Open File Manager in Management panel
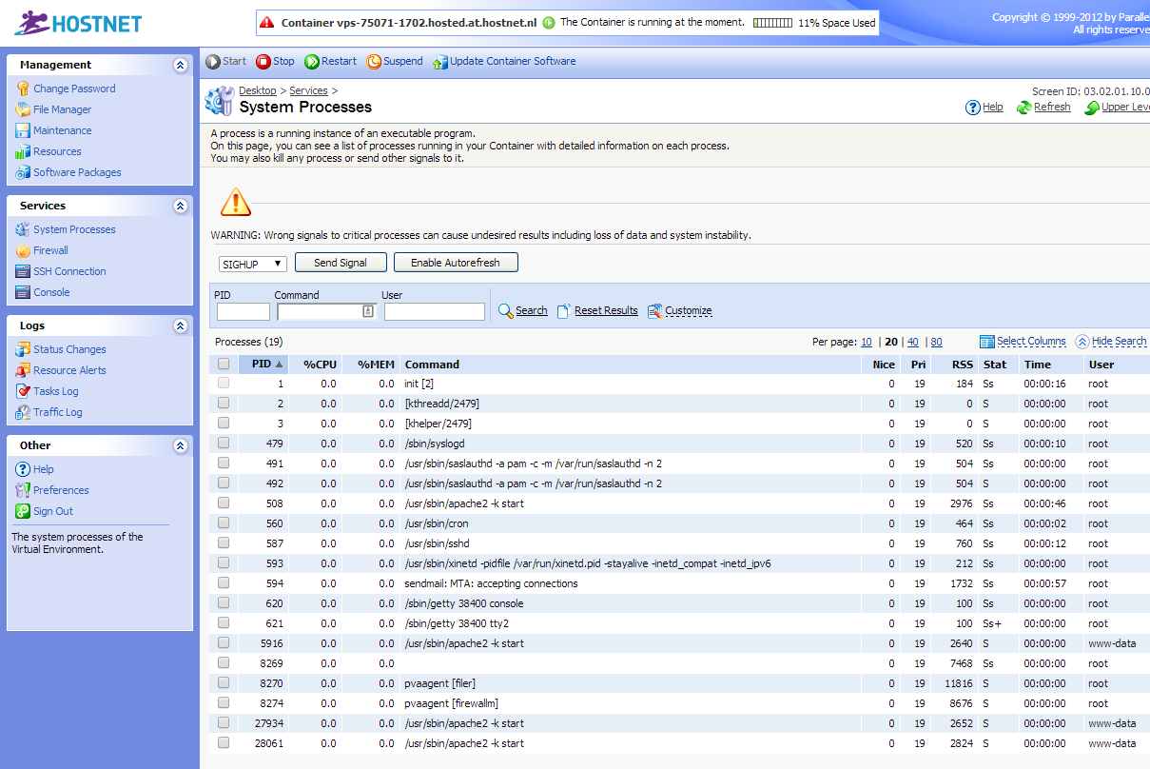The image size is (1150, 769). point(62,109)
